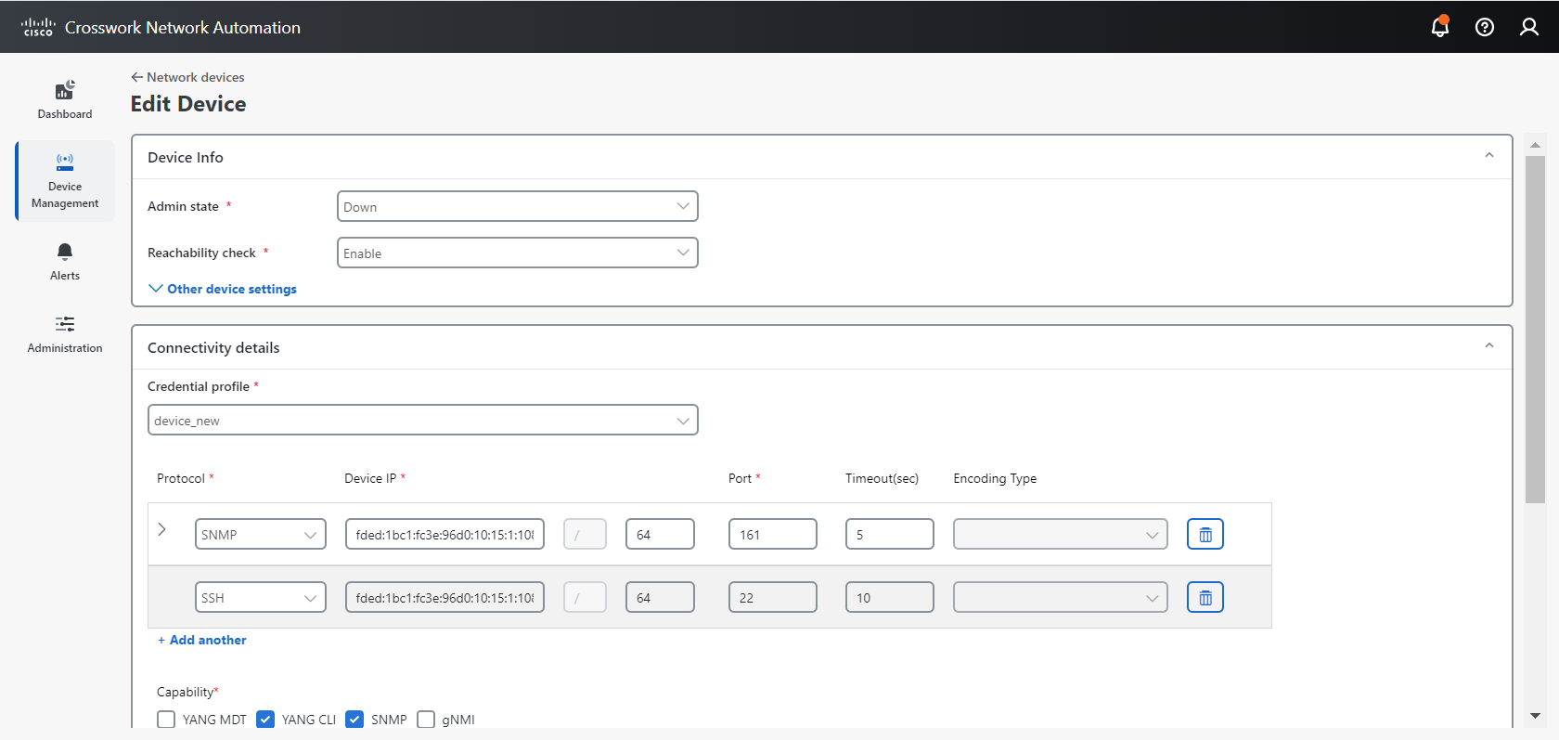The height and width of the screenshot is (740, 1559).
Task: Open the help question mark icon
Action: (1485, 27)
